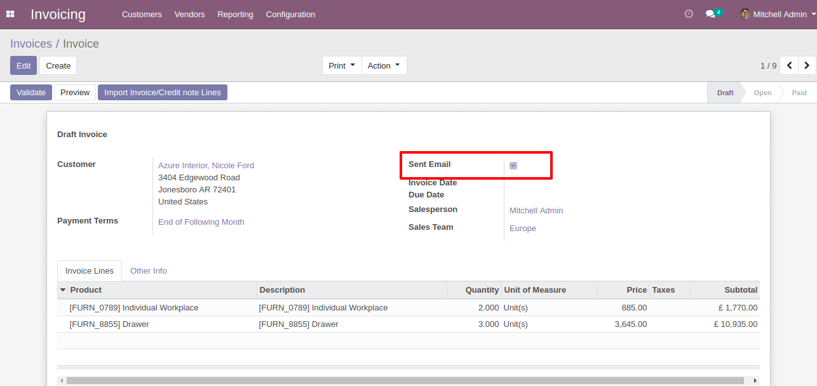
Task: Sort by Unit of Measure column header
Action: pyautogui.click(x=550, y=289)
